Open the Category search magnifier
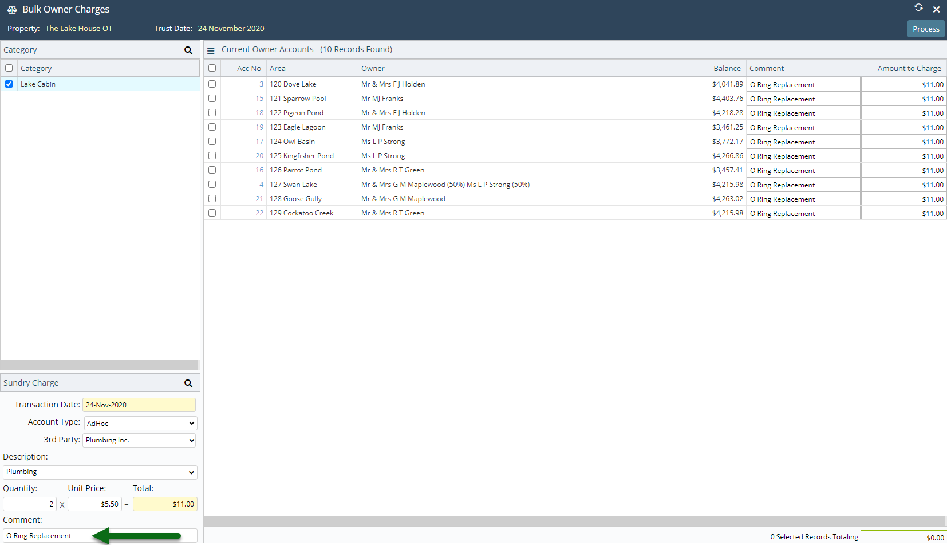 (188, 50)
